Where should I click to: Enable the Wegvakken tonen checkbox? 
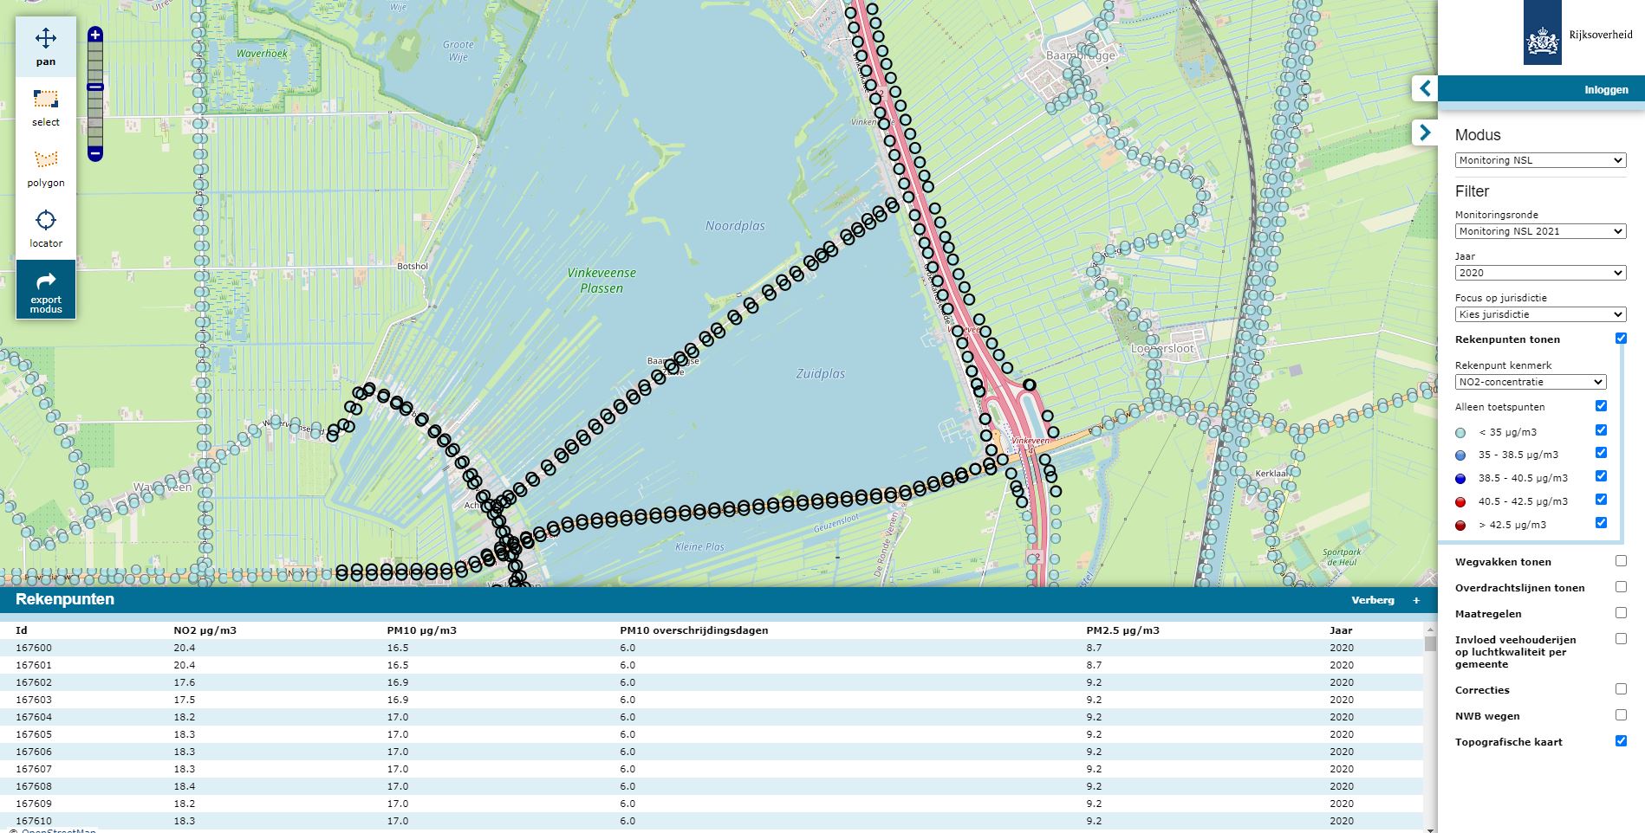(x=1621, y=561)
